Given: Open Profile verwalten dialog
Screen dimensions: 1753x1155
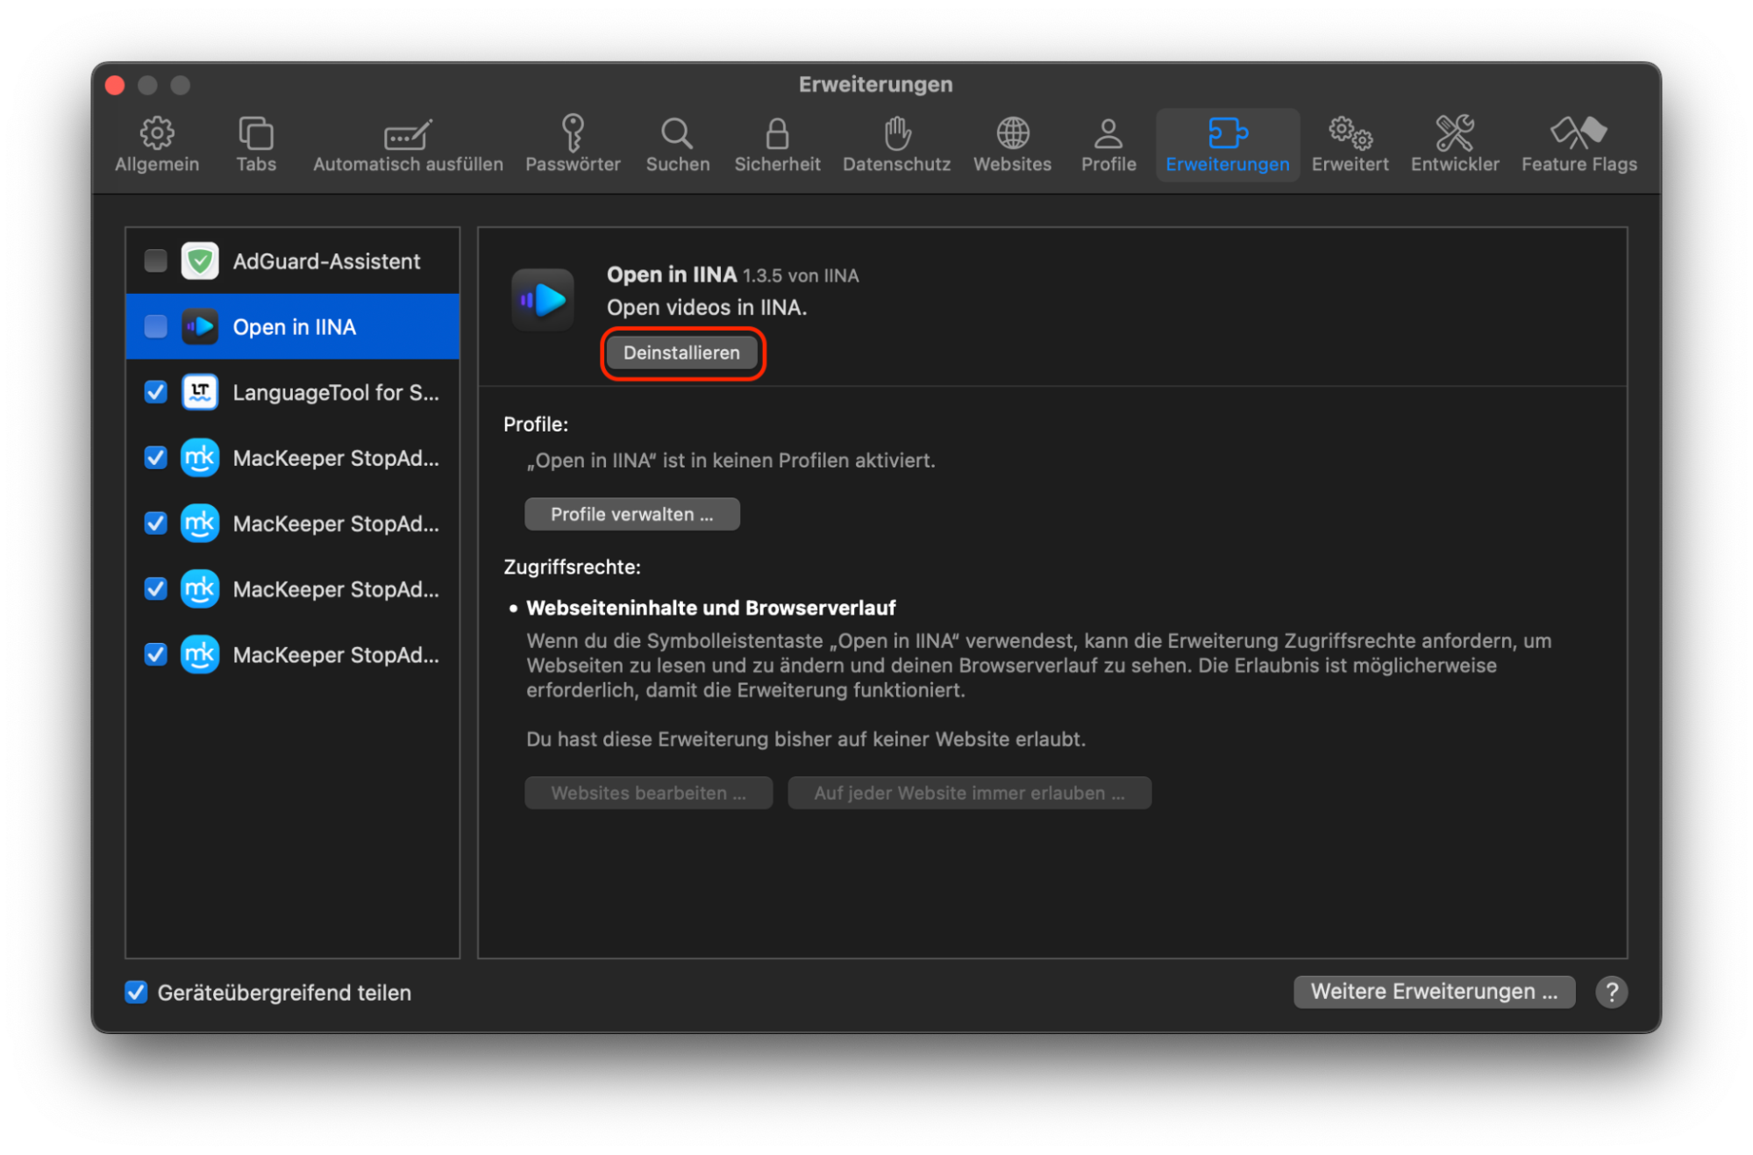Looking at the screenshot, I should coord(631,514).
